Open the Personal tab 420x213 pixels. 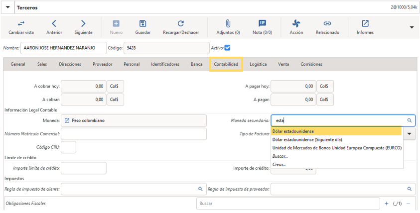coord(132,64)
